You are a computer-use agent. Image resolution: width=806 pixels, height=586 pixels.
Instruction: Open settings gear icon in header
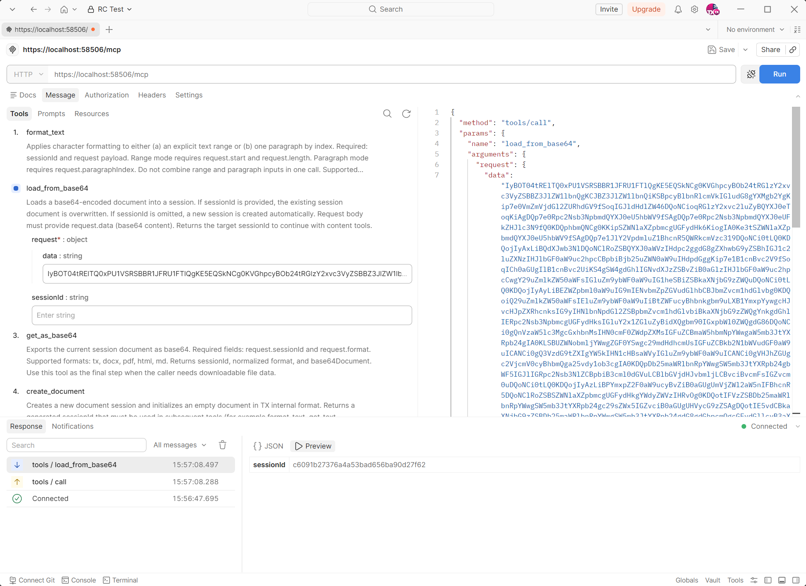(695, 9)
